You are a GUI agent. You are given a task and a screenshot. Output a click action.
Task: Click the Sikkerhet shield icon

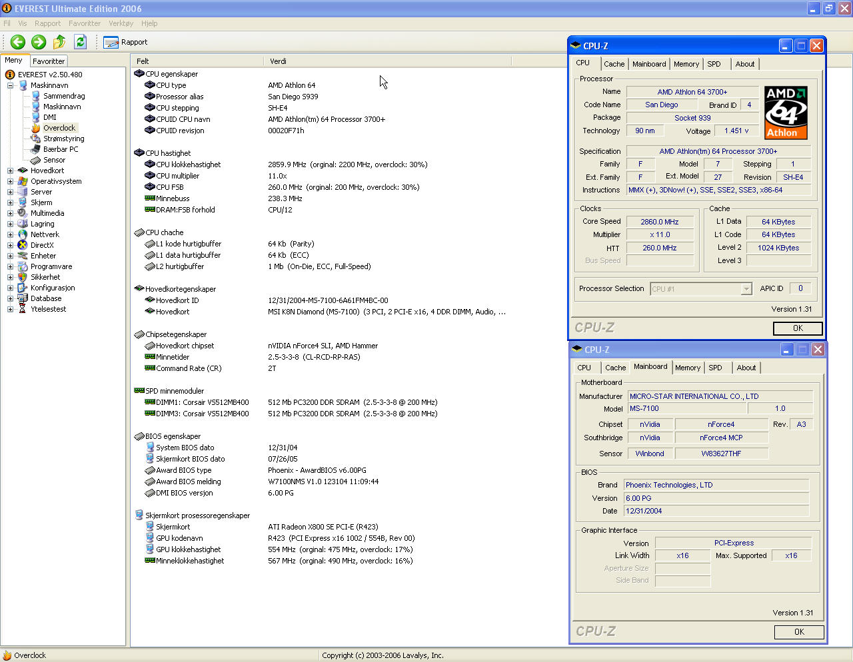click(23, 277)
